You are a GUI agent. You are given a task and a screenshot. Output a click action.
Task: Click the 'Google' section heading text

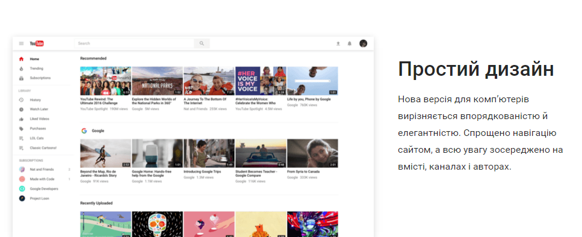coord(98,131)
